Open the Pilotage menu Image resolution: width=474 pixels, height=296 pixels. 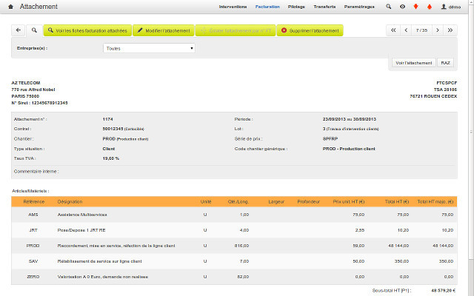[x=296, y=7]
